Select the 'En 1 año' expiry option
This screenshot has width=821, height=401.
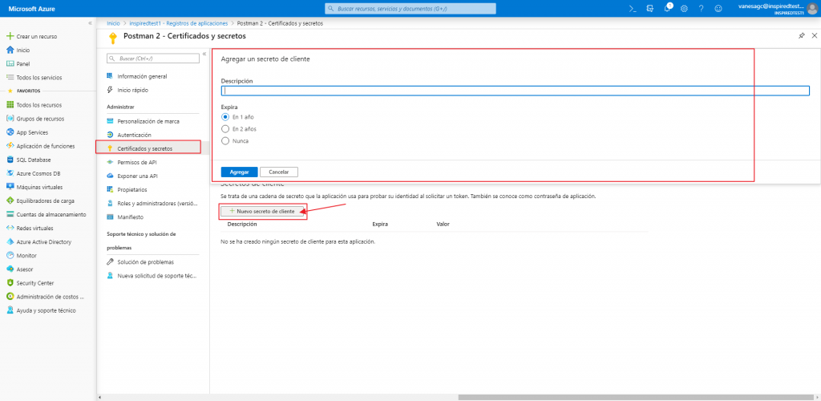(225, 116)
